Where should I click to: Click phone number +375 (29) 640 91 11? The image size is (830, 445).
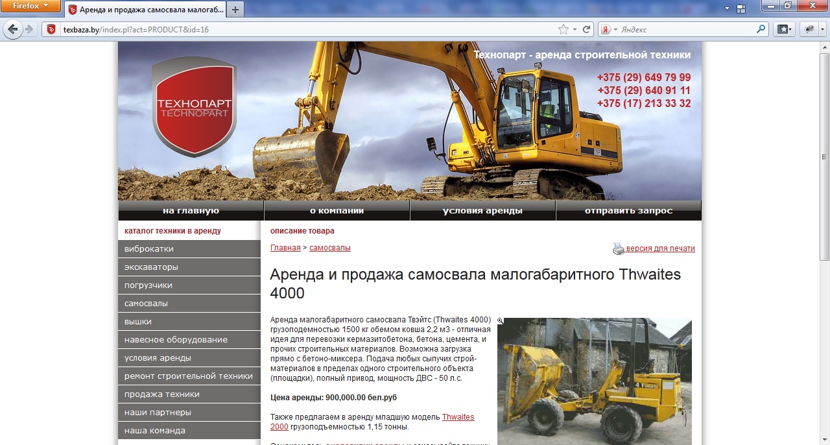[x=644, y=91]
